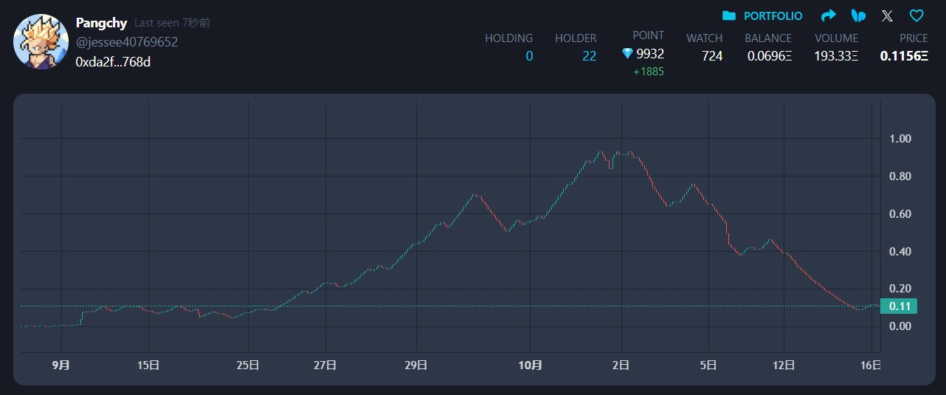Click the diamond point icon

click(627, 54)
